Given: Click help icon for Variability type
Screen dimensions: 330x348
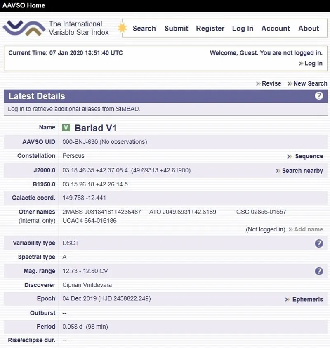Looking at the screenshot, I should pyautogui.click(x=319, y=243).
